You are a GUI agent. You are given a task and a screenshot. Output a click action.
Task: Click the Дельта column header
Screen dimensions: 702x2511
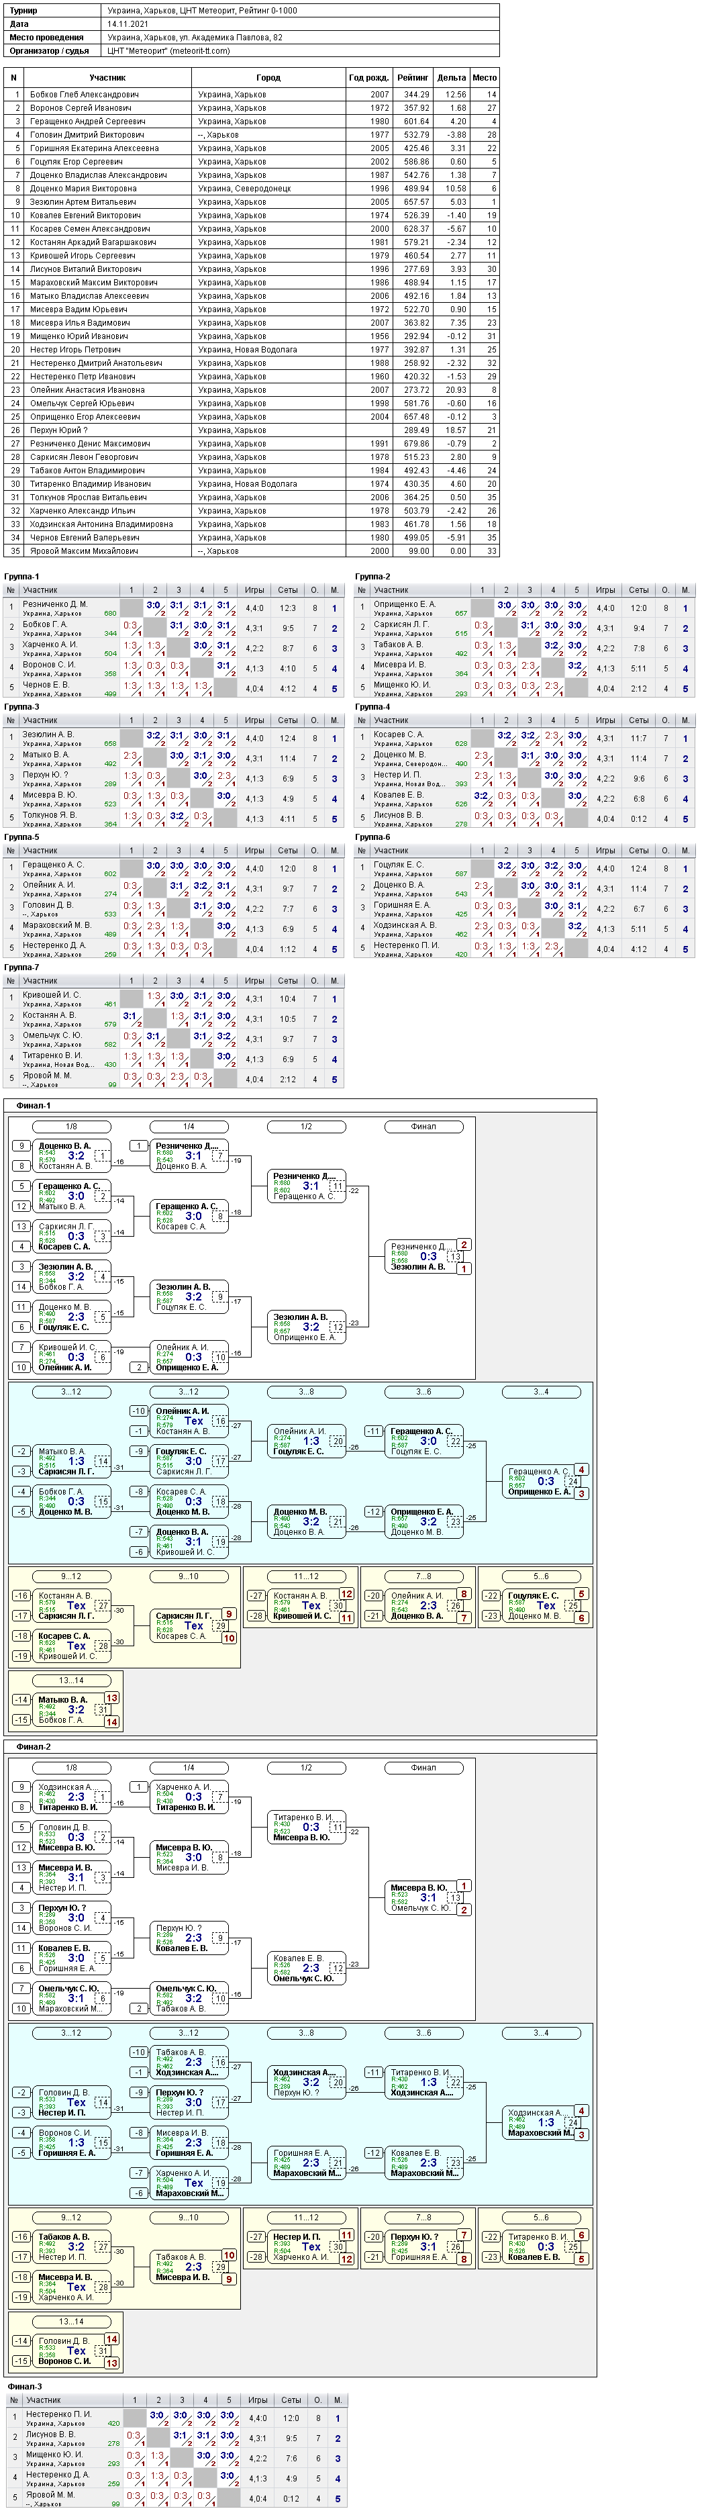(x=452, y=77)
